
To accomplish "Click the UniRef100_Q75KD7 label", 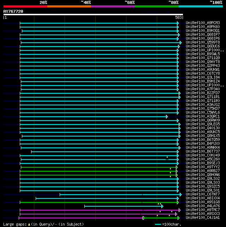I will [203, 109].
